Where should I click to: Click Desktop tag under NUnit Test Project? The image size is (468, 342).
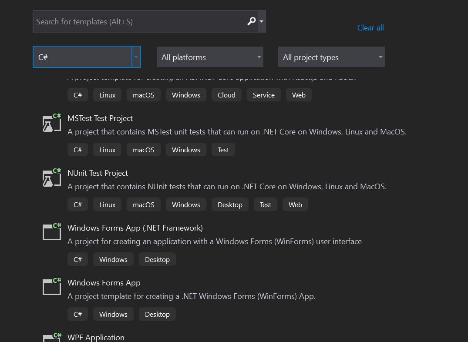230,205
